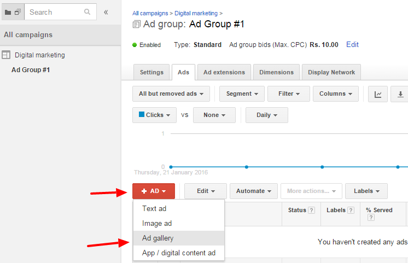The image size is (408, 263).
Task: Click the Labels column help icon
Action: pos(351,211)
